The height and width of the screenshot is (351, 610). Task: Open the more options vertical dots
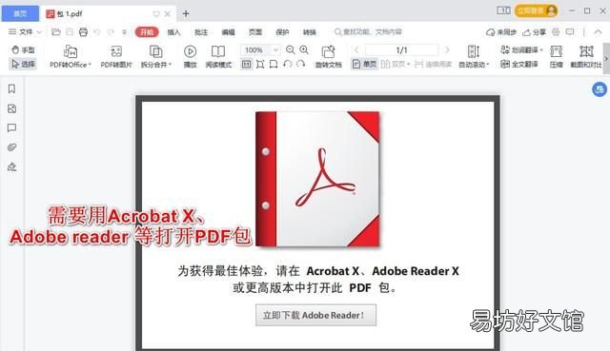point(583,32)
